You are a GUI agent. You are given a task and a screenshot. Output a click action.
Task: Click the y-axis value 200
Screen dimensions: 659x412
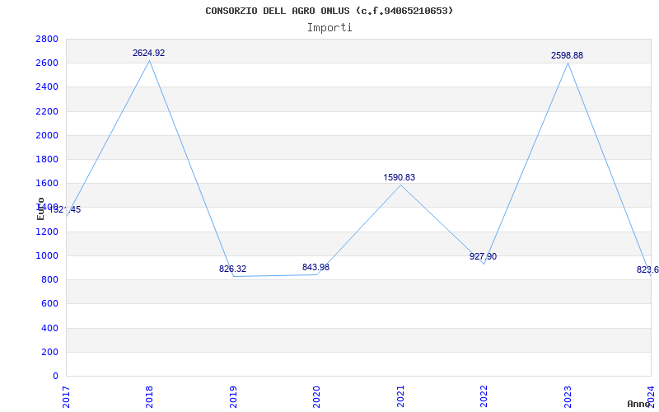pos(49,352)
